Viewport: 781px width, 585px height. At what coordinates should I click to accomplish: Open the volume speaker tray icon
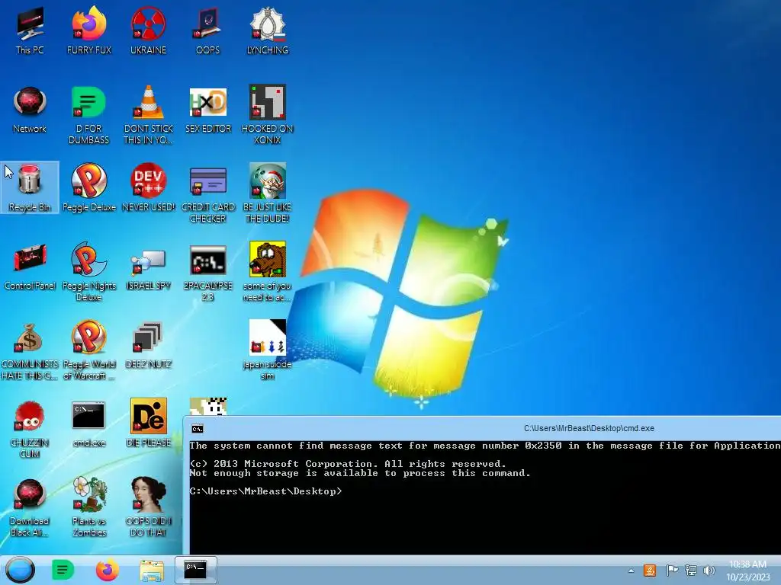(709, 571)
